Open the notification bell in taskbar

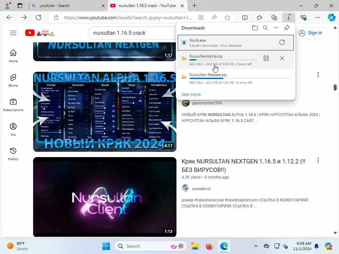coord(316,246)
